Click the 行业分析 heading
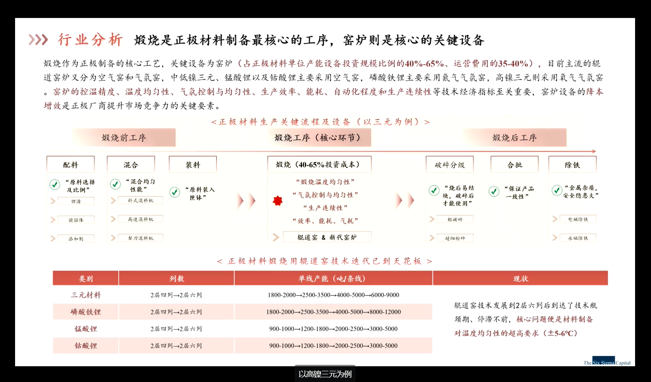The width and height of the screenshot is (651, 382). [x=90, y=40]
